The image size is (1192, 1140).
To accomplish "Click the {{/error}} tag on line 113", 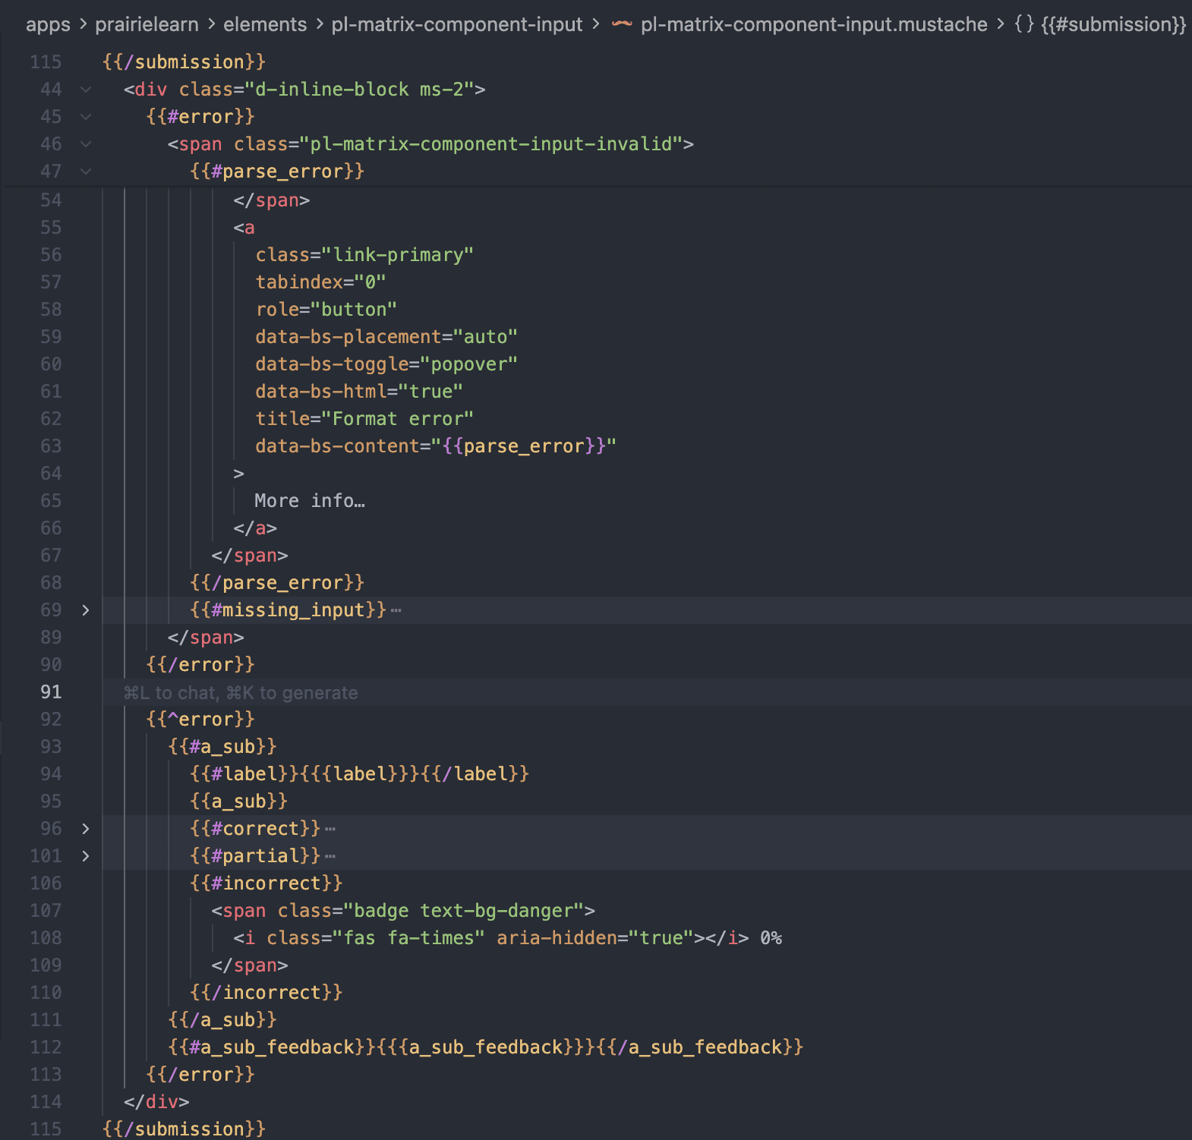I will [200, 1075].
